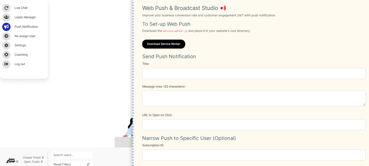Click the Open Ticket: 0 counter

click(x=33, y=162)
